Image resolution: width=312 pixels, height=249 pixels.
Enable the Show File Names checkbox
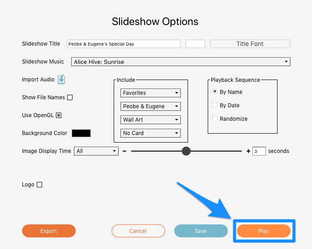point(70,97)
